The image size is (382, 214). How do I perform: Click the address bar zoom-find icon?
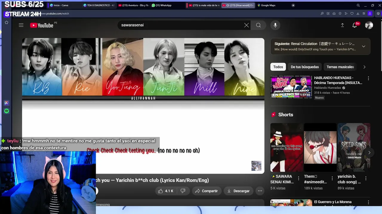(x=322, y=14)
